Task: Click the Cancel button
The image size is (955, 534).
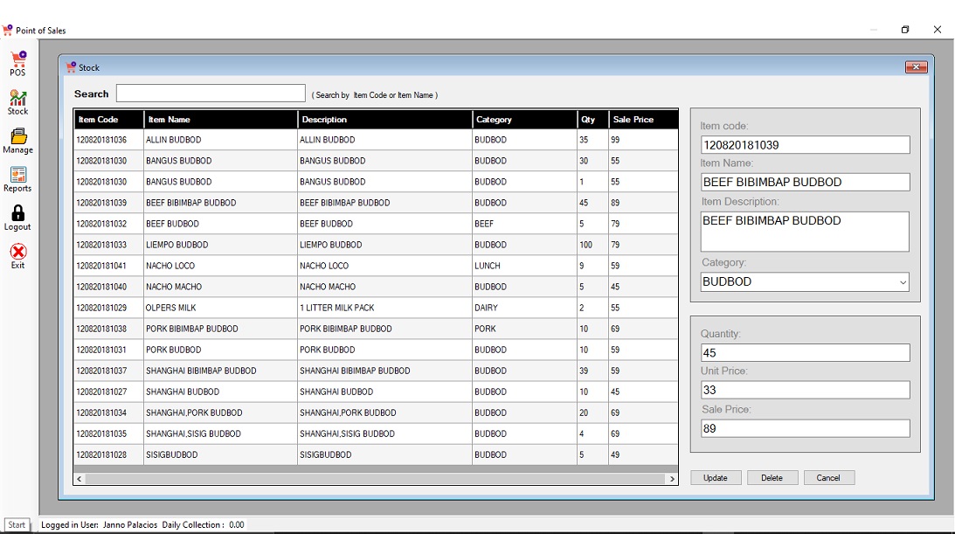Action: coord(827,478)
